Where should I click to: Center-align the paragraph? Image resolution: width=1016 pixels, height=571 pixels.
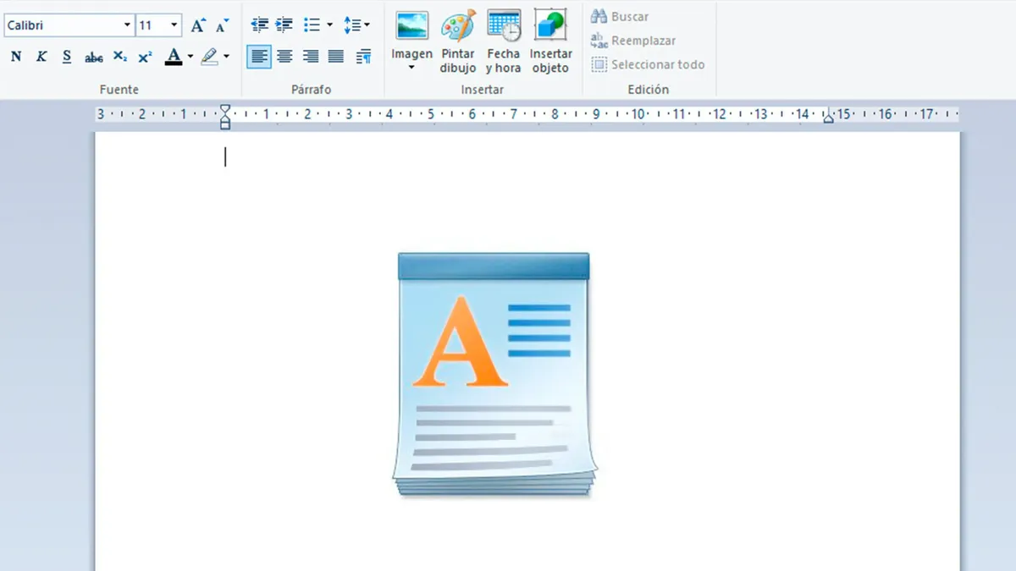284,56
